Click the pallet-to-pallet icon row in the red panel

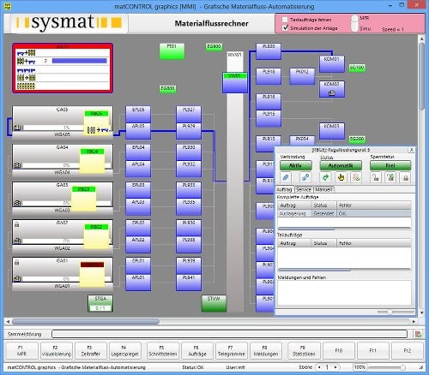[x=26, y=78]
